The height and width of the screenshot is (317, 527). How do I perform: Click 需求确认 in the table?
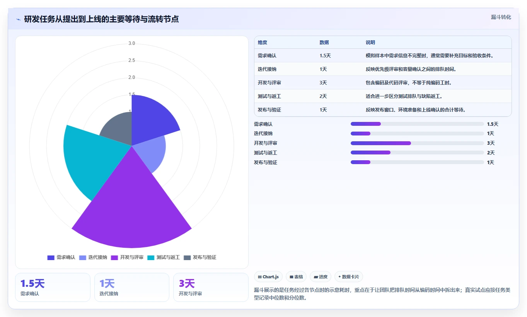(267, 56)
